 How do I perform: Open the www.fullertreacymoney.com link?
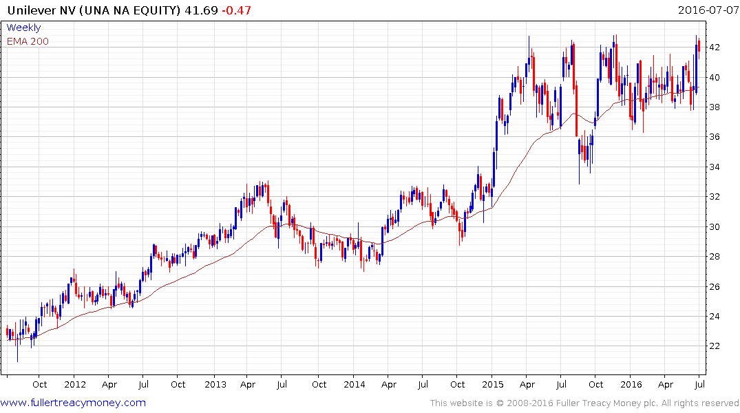tap(73, 403)
